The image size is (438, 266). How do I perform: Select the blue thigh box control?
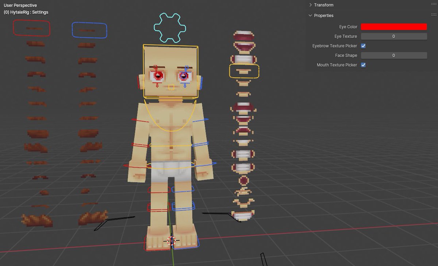coord(183,189)
